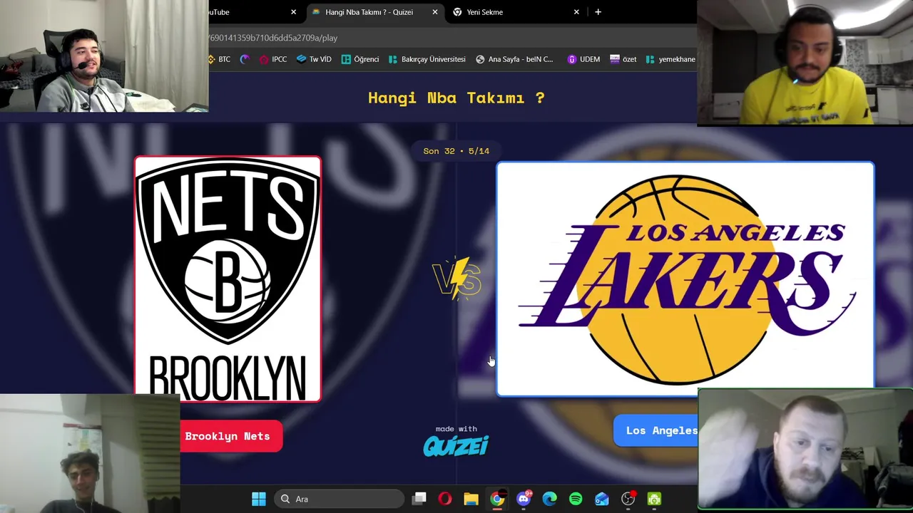Open Task View on the taskbar
913x513 pixels.
419,499
